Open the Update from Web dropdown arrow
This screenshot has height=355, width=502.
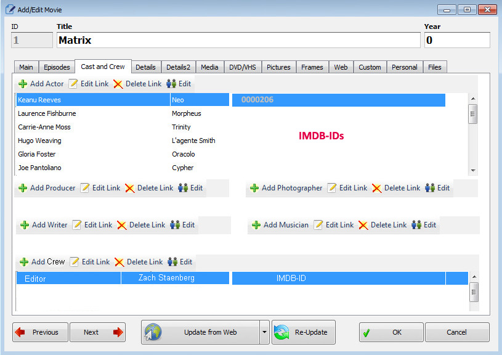pos(264,332)
